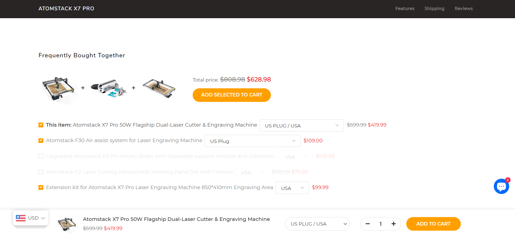Image resolution: width=515 pixels, height=238 pixels.
Task: Open the Reviews nav item
Action: tap(463, 9)
